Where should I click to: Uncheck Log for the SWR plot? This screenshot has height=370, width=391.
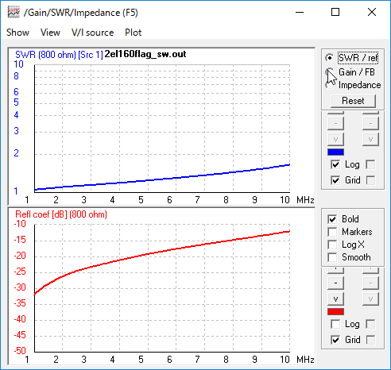[335, 164]
